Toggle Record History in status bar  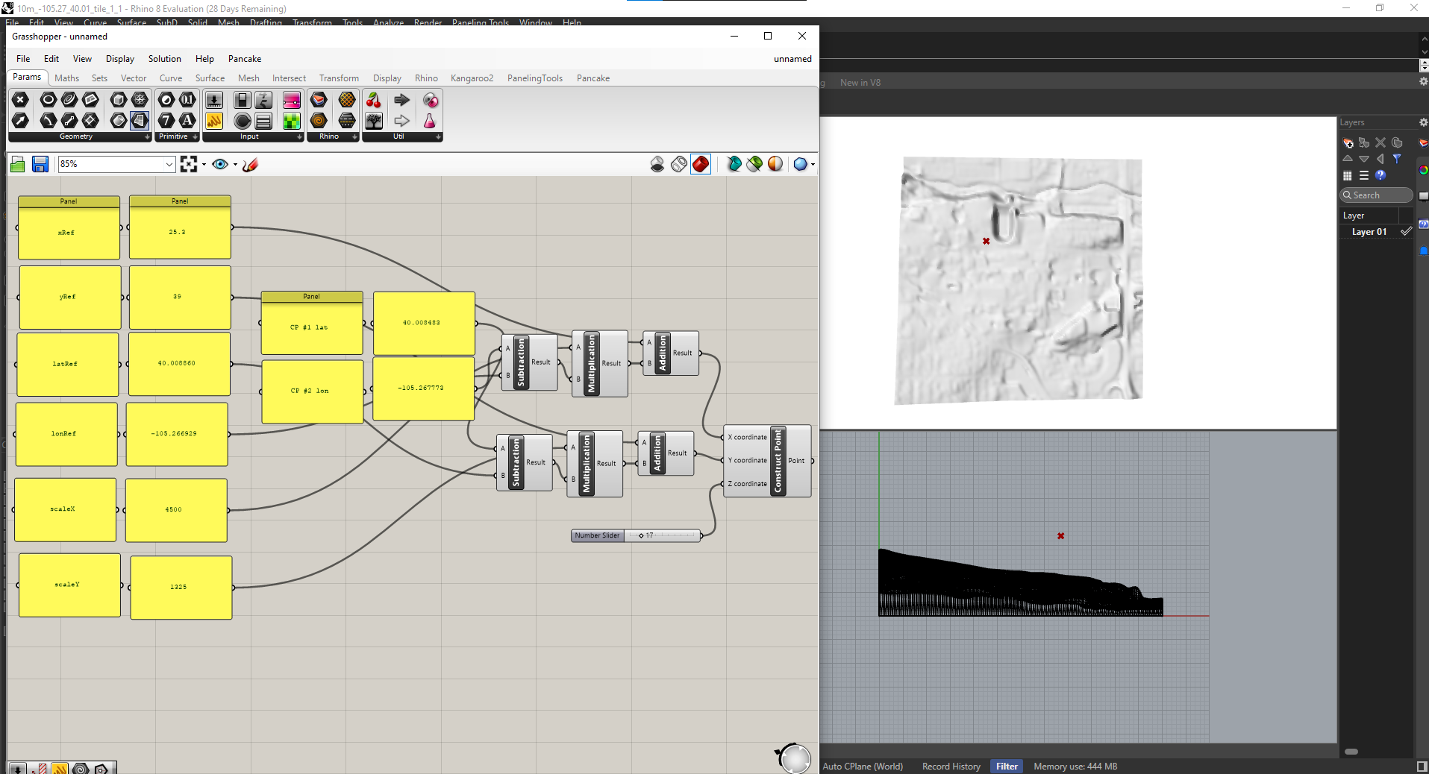(951, 766)
